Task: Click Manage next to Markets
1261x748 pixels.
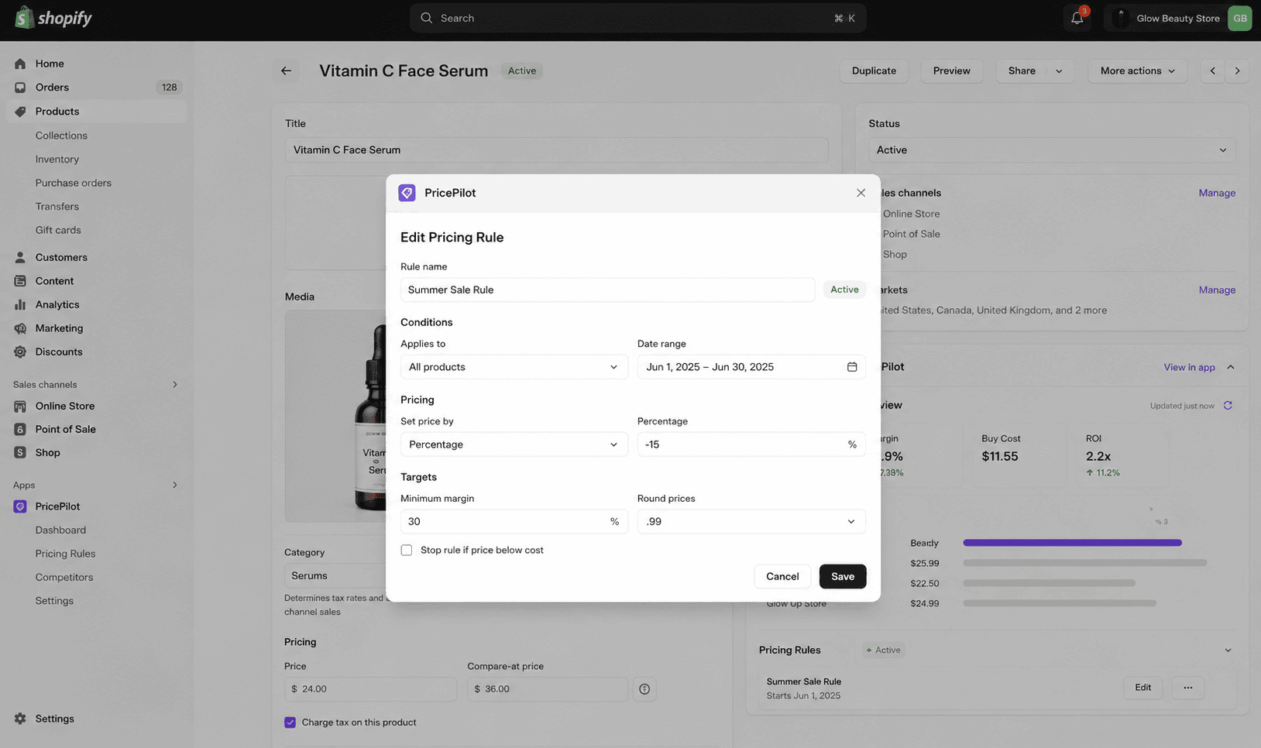Action: [x=1217, y=290]
